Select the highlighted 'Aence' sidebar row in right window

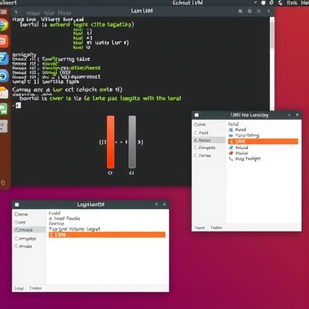209,140
